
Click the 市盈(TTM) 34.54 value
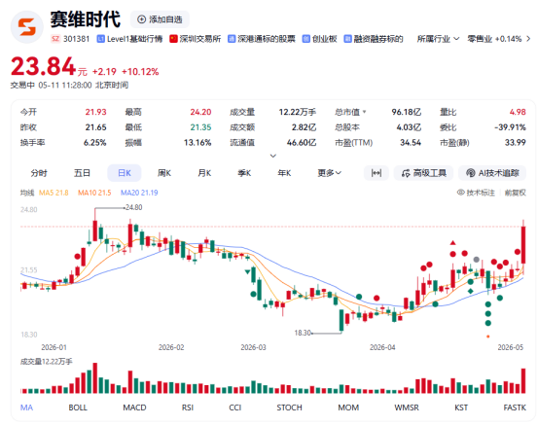click(411, 142)
